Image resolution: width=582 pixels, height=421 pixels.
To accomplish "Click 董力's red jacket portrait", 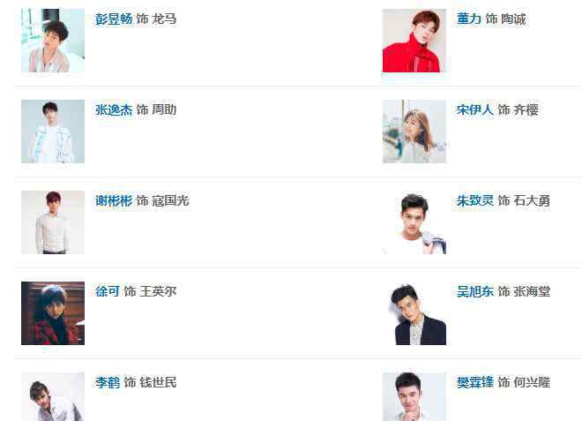I will pyautogui.click(x=414, y=41).
